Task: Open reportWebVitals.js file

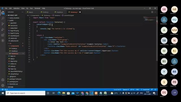Action: pyautogui.click(x=16, y=71)
